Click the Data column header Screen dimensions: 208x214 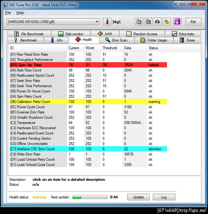(134, 48)
